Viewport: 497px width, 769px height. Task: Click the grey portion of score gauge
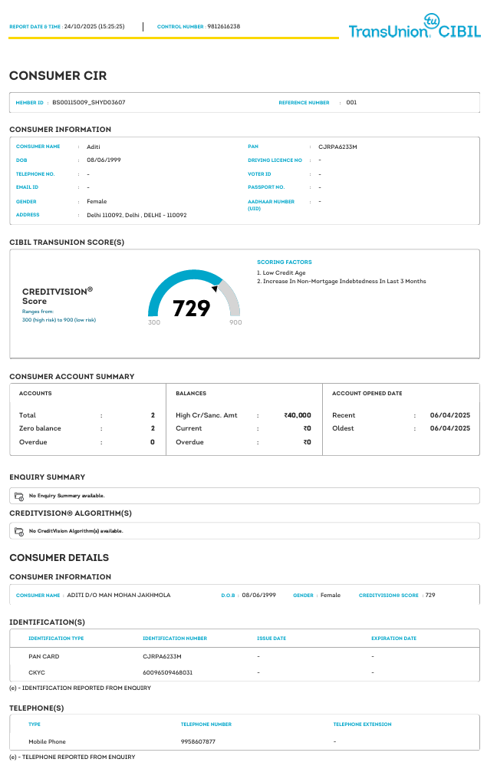pyautogui.click(x=231, y=297)
